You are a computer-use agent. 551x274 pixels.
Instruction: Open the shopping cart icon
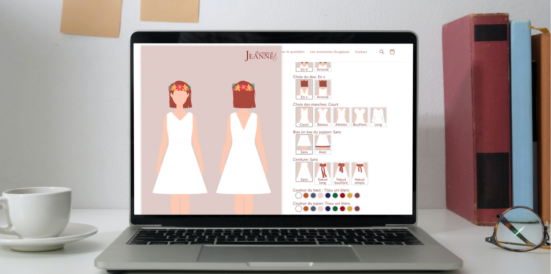tap(392, 52)
